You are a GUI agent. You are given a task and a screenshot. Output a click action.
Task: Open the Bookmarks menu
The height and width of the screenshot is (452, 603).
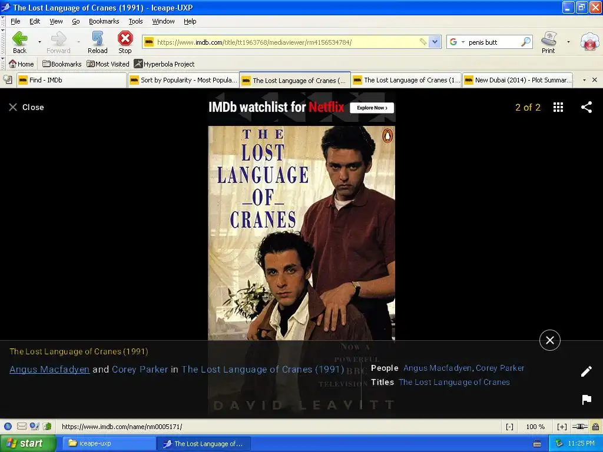(x=104, y=21)
